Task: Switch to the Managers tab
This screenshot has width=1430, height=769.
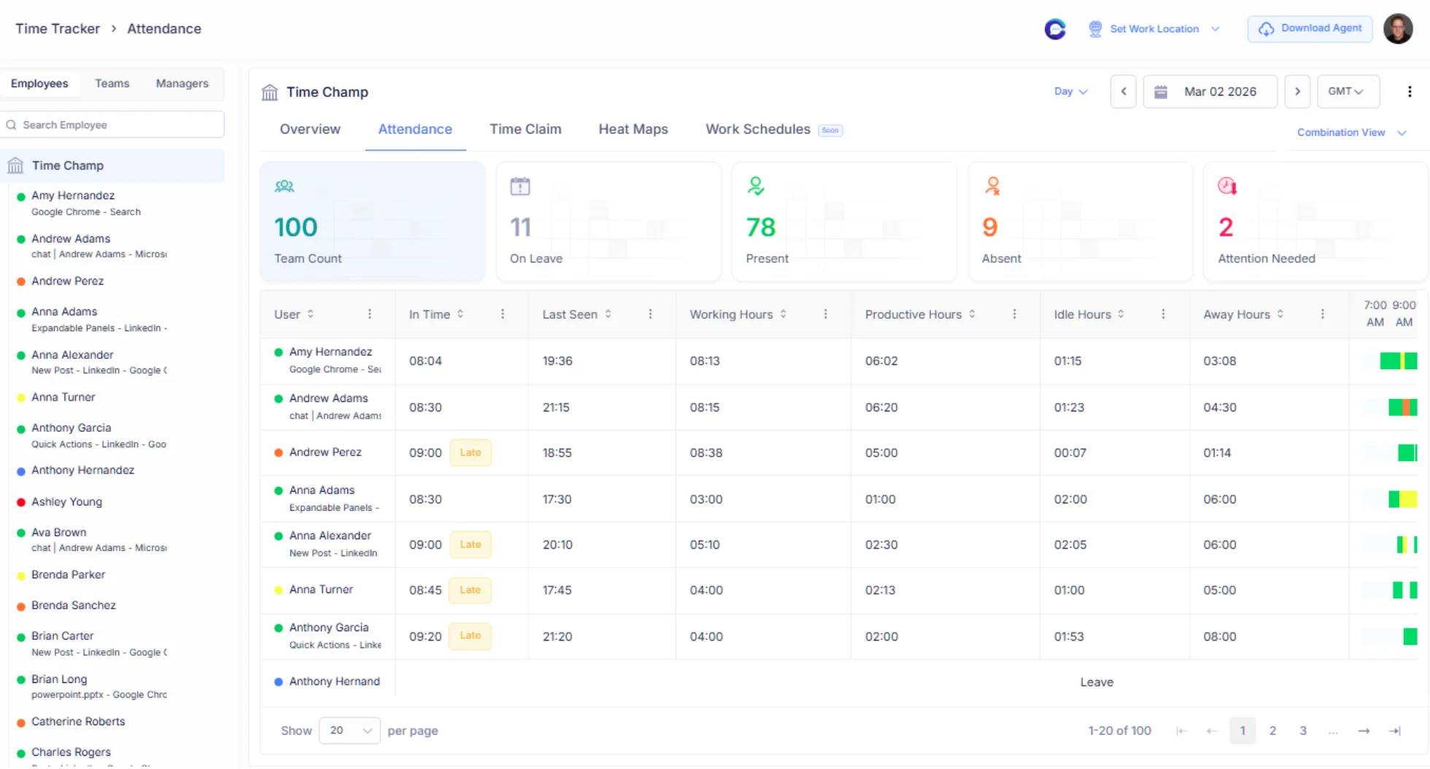Action: (182, 83)
